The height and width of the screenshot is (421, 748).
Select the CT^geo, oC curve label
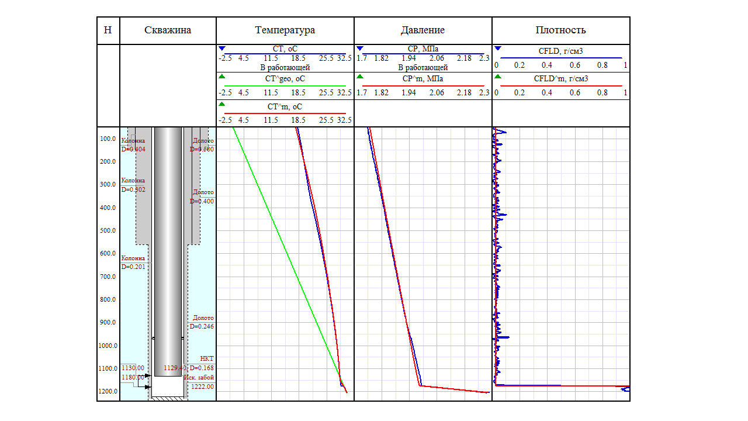[x=286, y=78]
